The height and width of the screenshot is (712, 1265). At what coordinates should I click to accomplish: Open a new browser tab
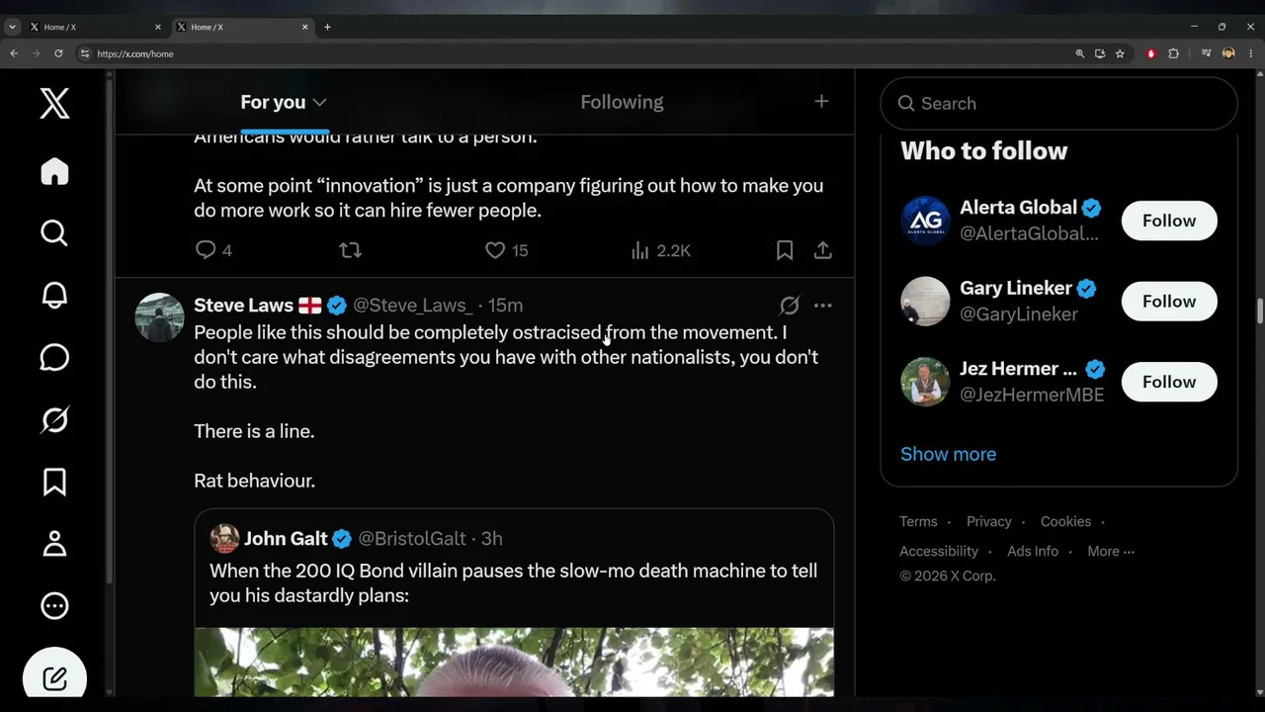pyautogui.click(x=327, y=27)
